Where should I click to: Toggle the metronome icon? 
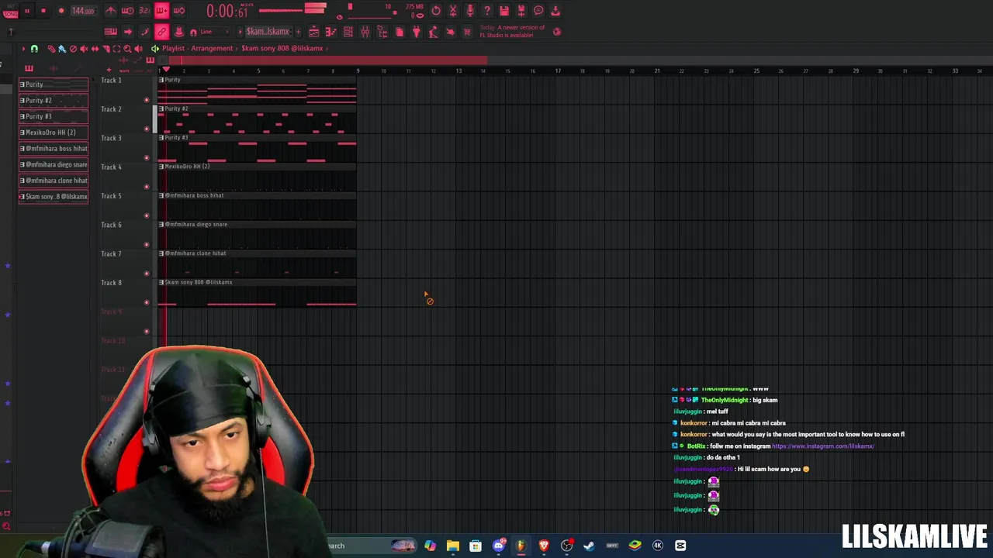(111, 11)
